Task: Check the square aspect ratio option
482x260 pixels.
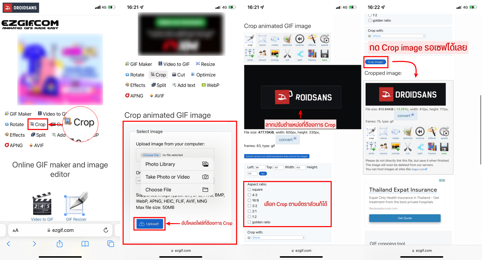Action: [x=249, y=189]
